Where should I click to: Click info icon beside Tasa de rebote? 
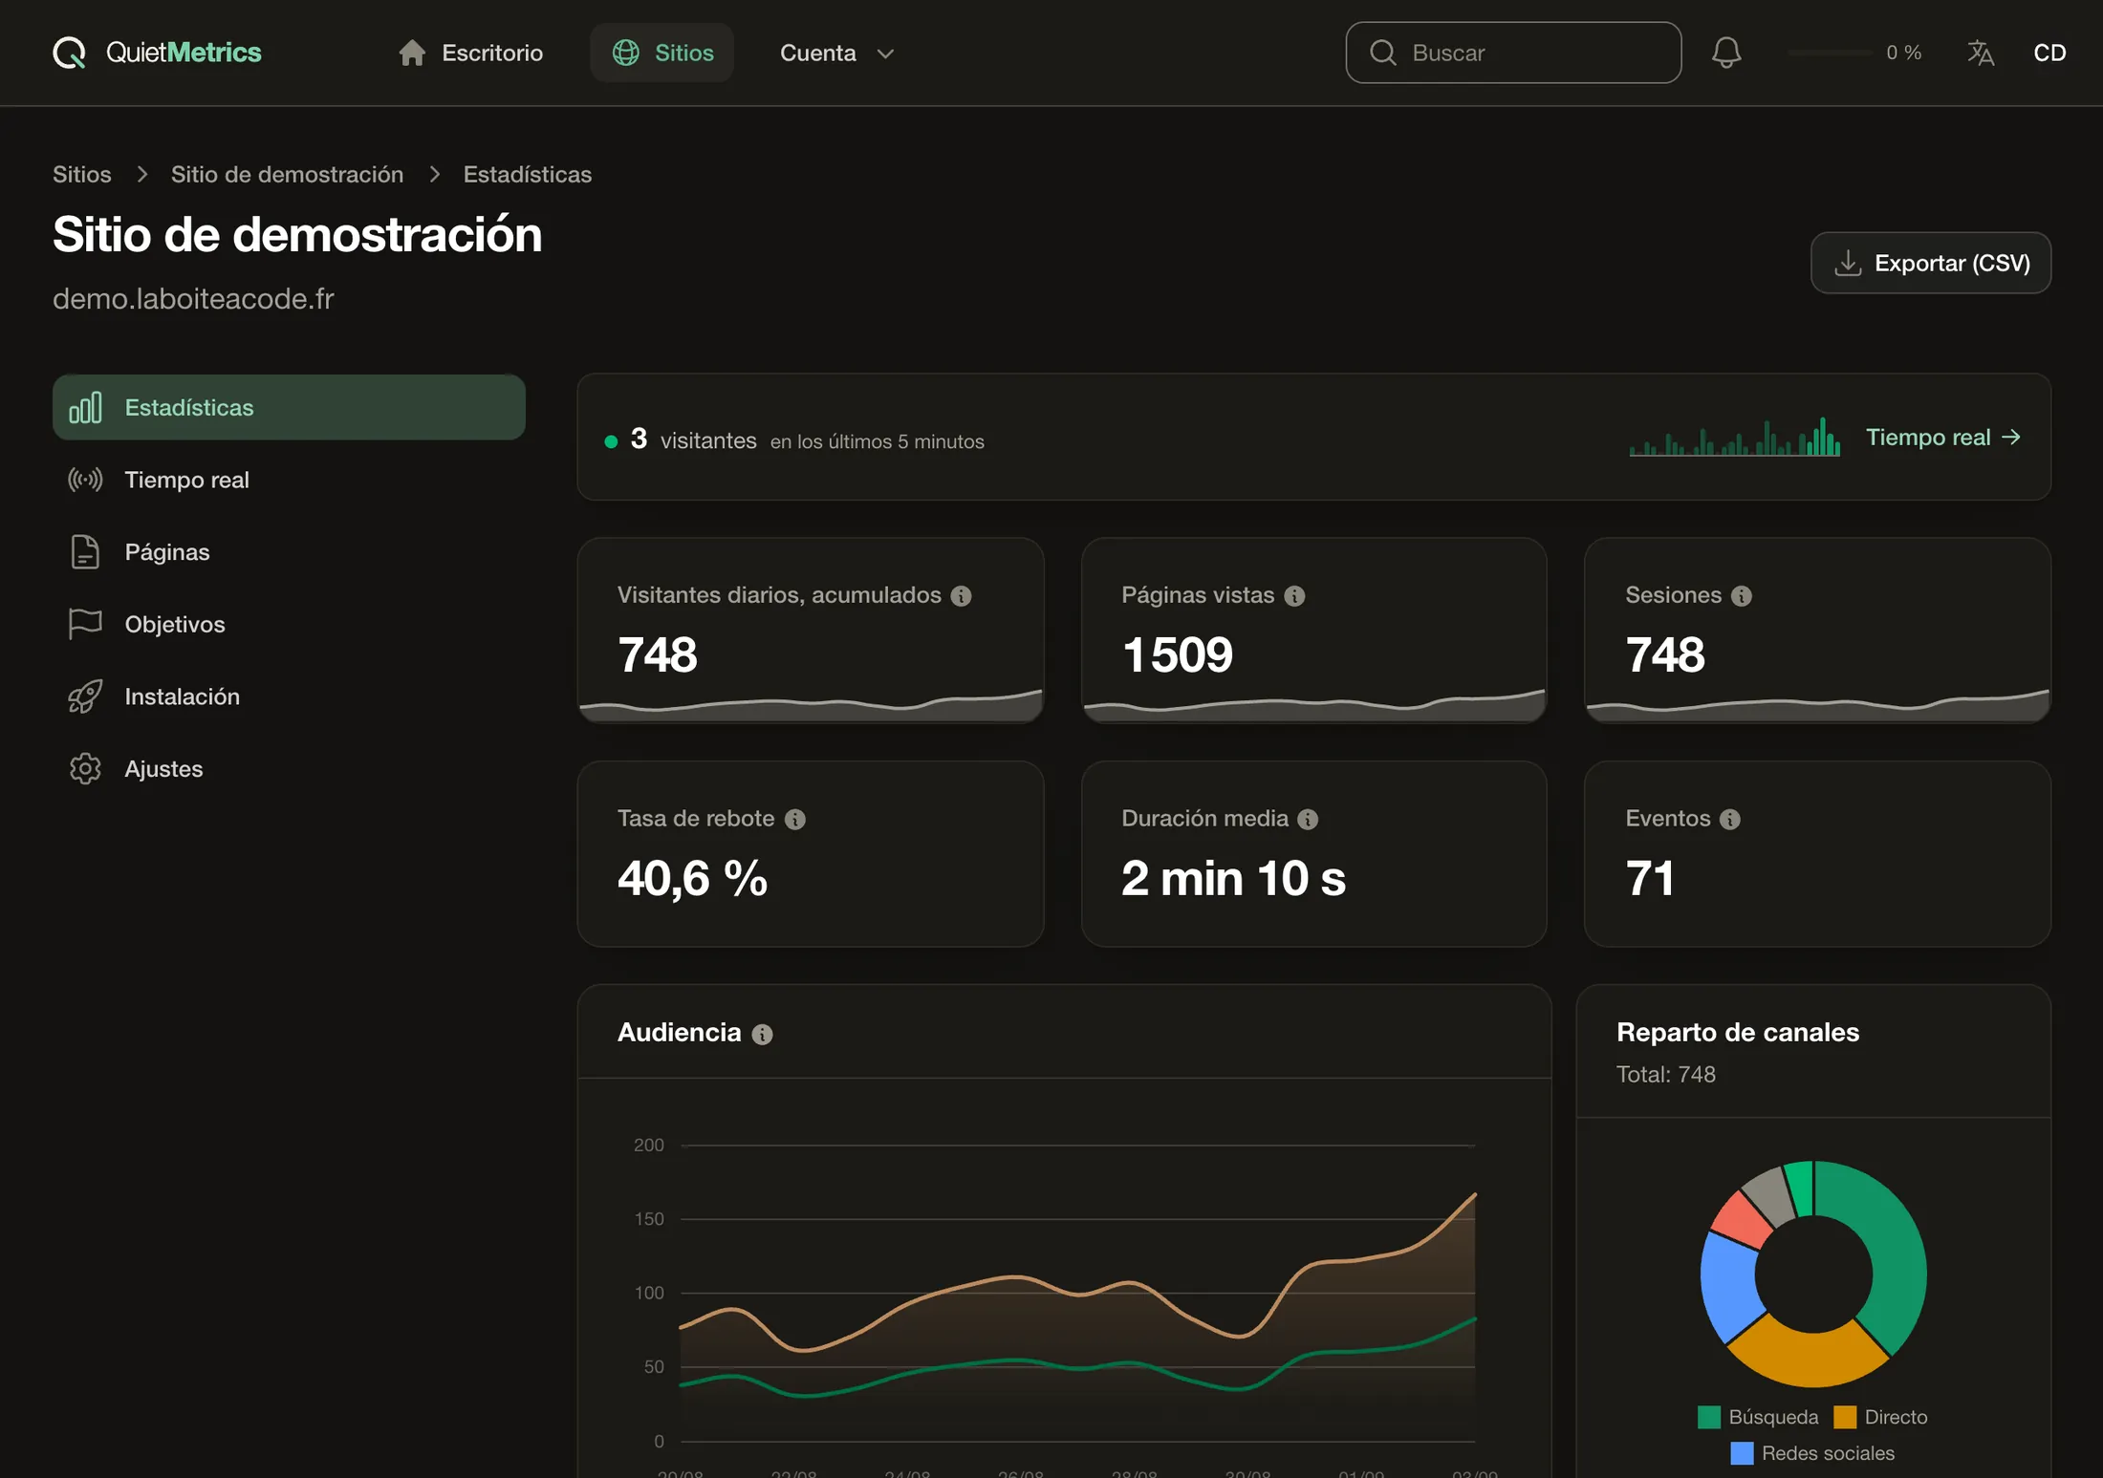[794, 820]
